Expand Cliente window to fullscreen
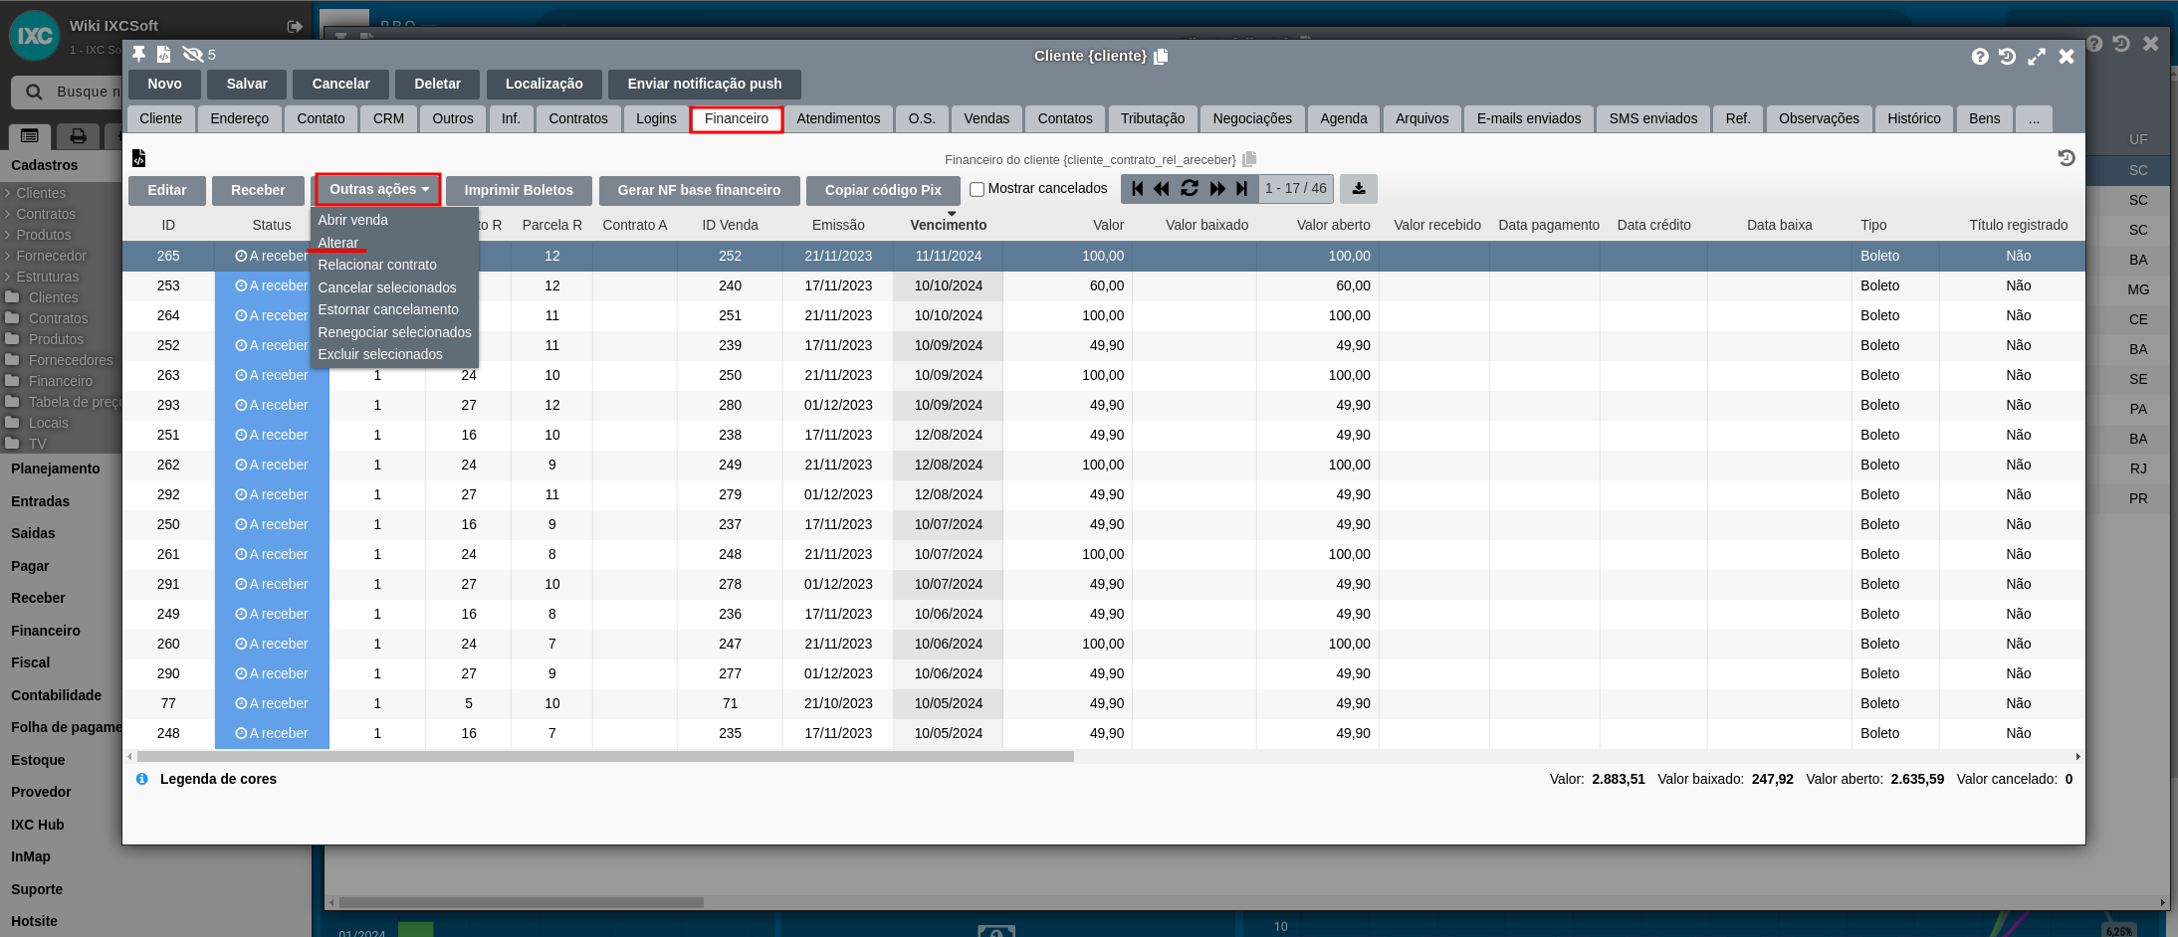This screenshot has width=2178, height=937. pyautogui.click(x=2037, y=57)
